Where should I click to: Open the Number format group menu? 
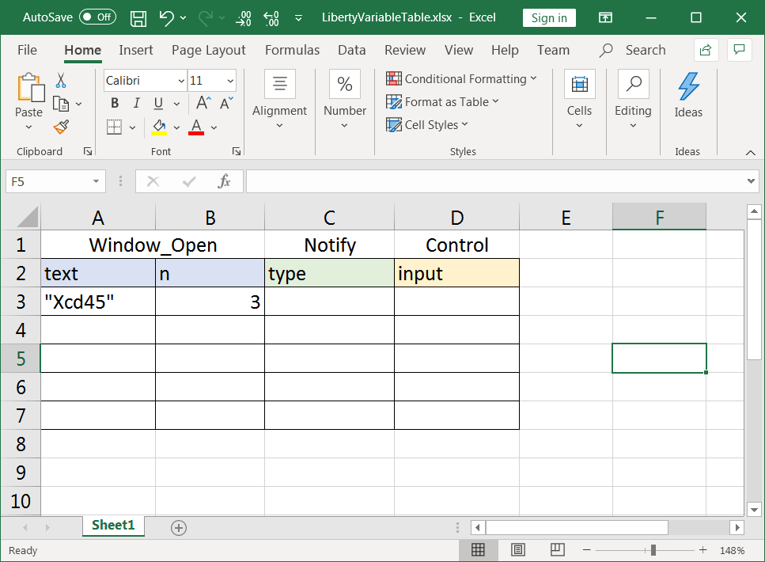pos(345,100)
